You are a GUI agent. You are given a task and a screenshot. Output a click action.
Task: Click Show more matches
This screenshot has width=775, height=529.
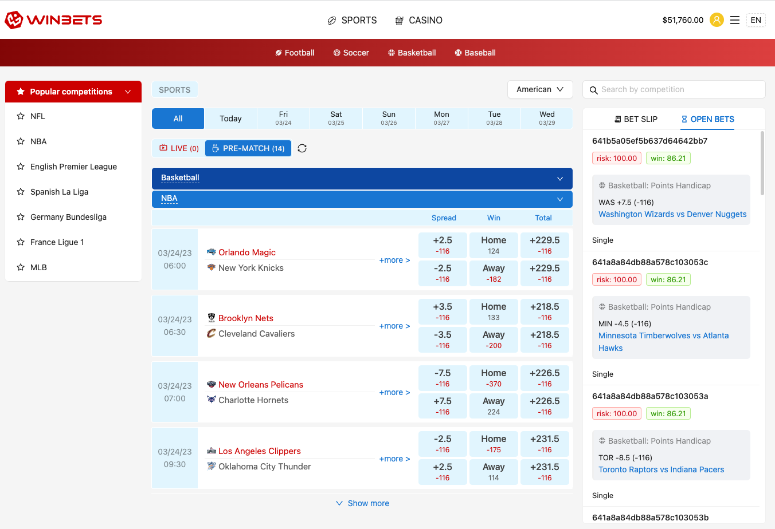(362, 503)
